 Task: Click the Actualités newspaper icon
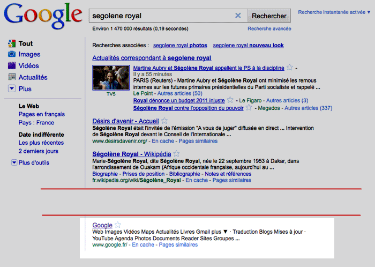(12, 77)
